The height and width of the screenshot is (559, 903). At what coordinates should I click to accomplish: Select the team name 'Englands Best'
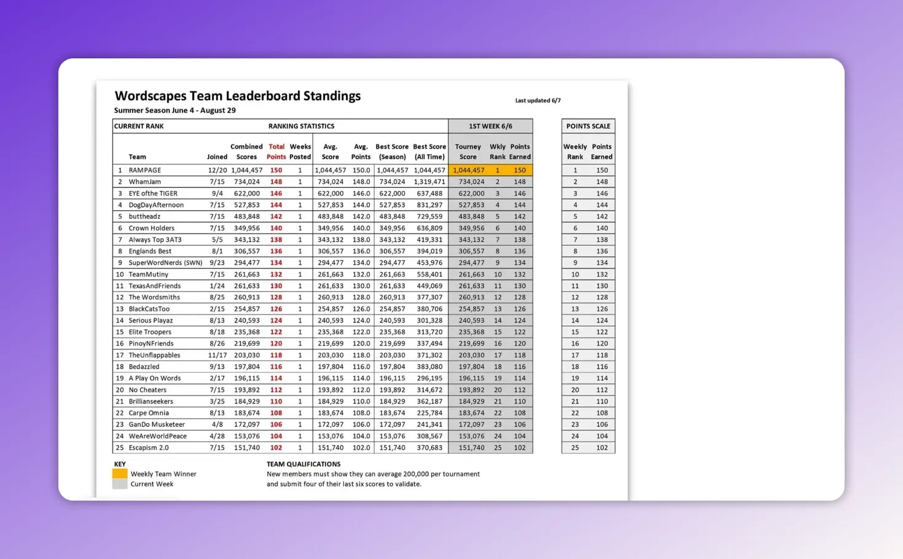[x=150, y=251]
